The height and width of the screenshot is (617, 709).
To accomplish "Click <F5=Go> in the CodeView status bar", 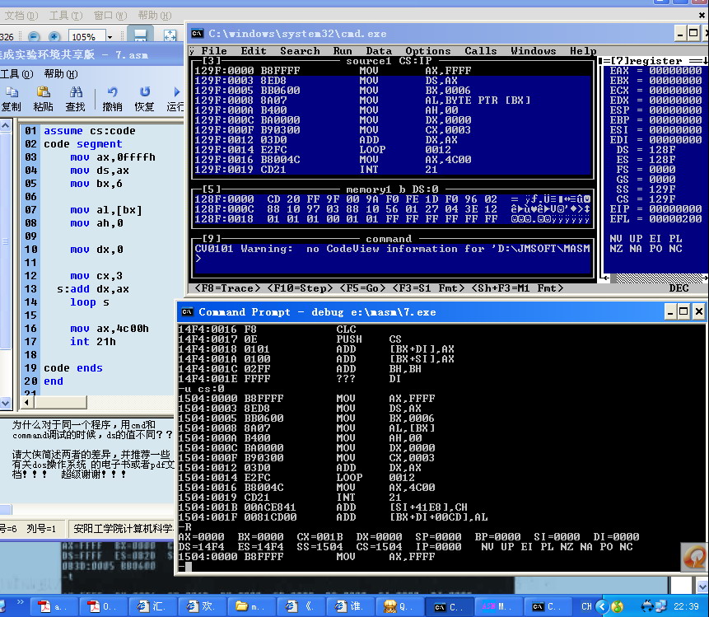I will point(362,288).
